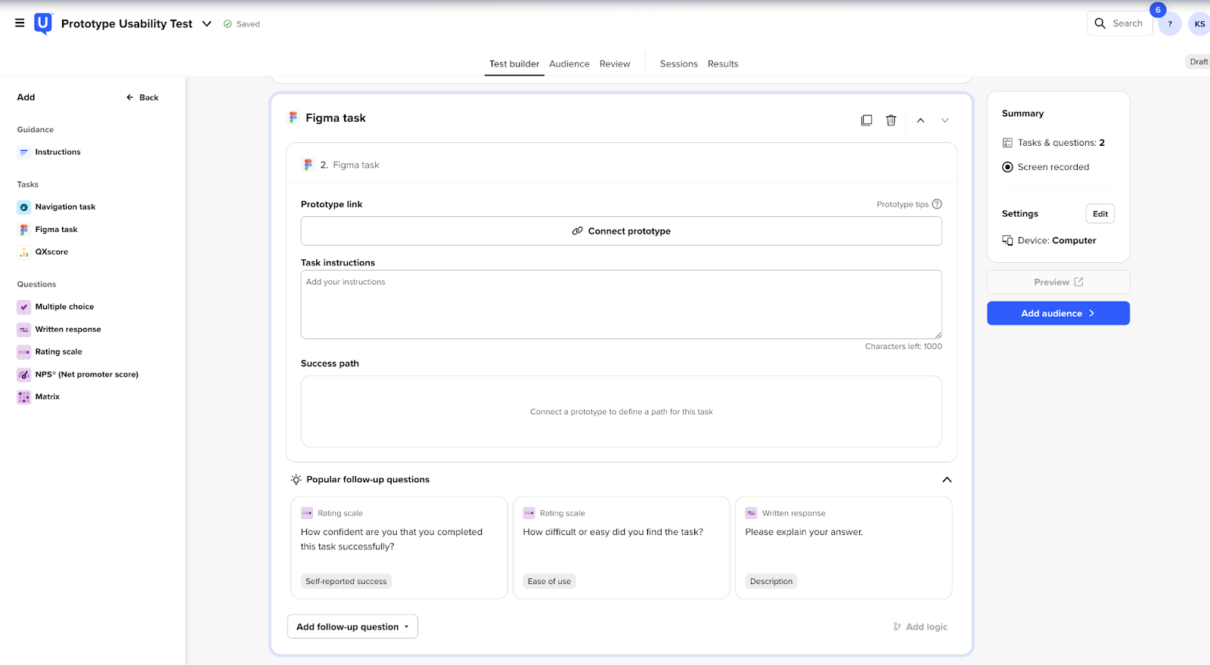The width and height of the screenshot is (1210, 665).
Task: Switch to the Sessions tab
Action: [679, 64]
